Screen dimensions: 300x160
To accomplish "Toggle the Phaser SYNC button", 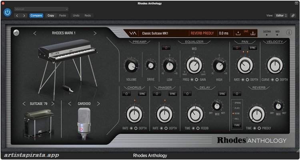I will coord(172,94).
